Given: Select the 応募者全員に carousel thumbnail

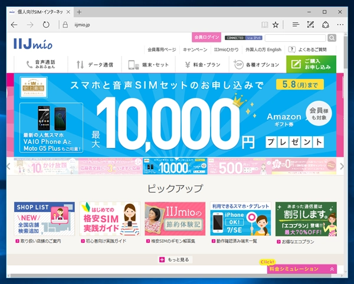Looking at the screenshot, I should coord(110,166).
